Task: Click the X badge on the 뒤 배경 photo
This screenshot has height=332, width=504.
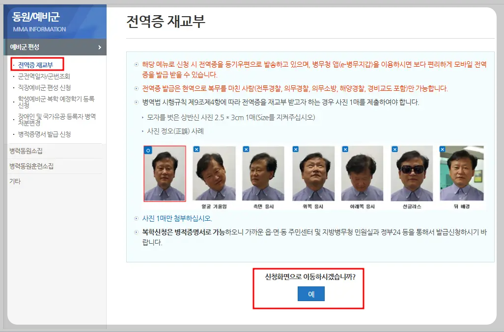Action: pos(443,149)
